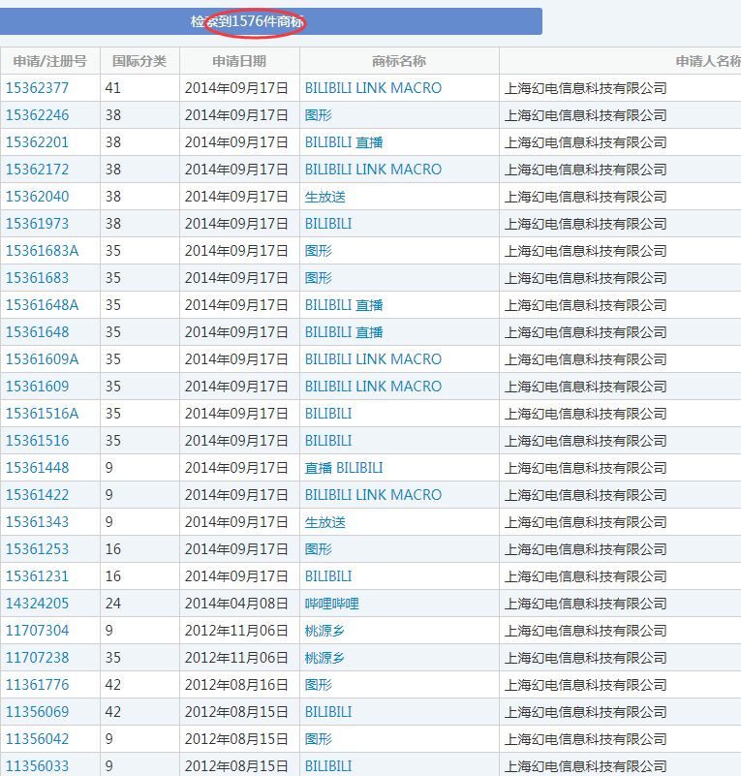Open registration number 15361343 link
The height and width of the screenshot is (776, 741).
click(37, 522)
